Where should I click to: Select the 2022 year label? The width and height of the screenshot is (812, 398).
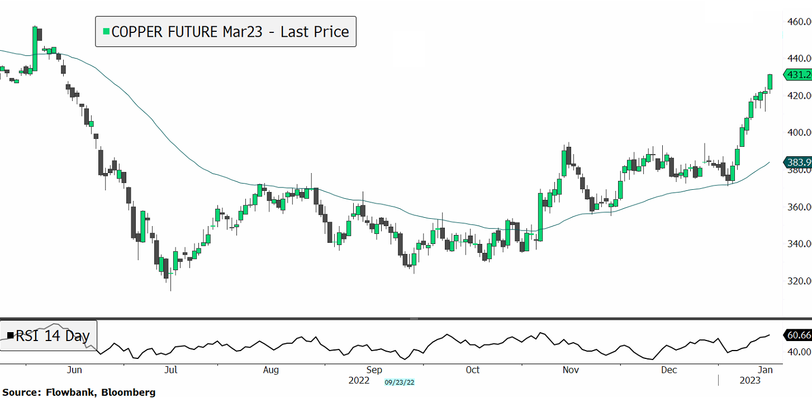tap(359, 381)
